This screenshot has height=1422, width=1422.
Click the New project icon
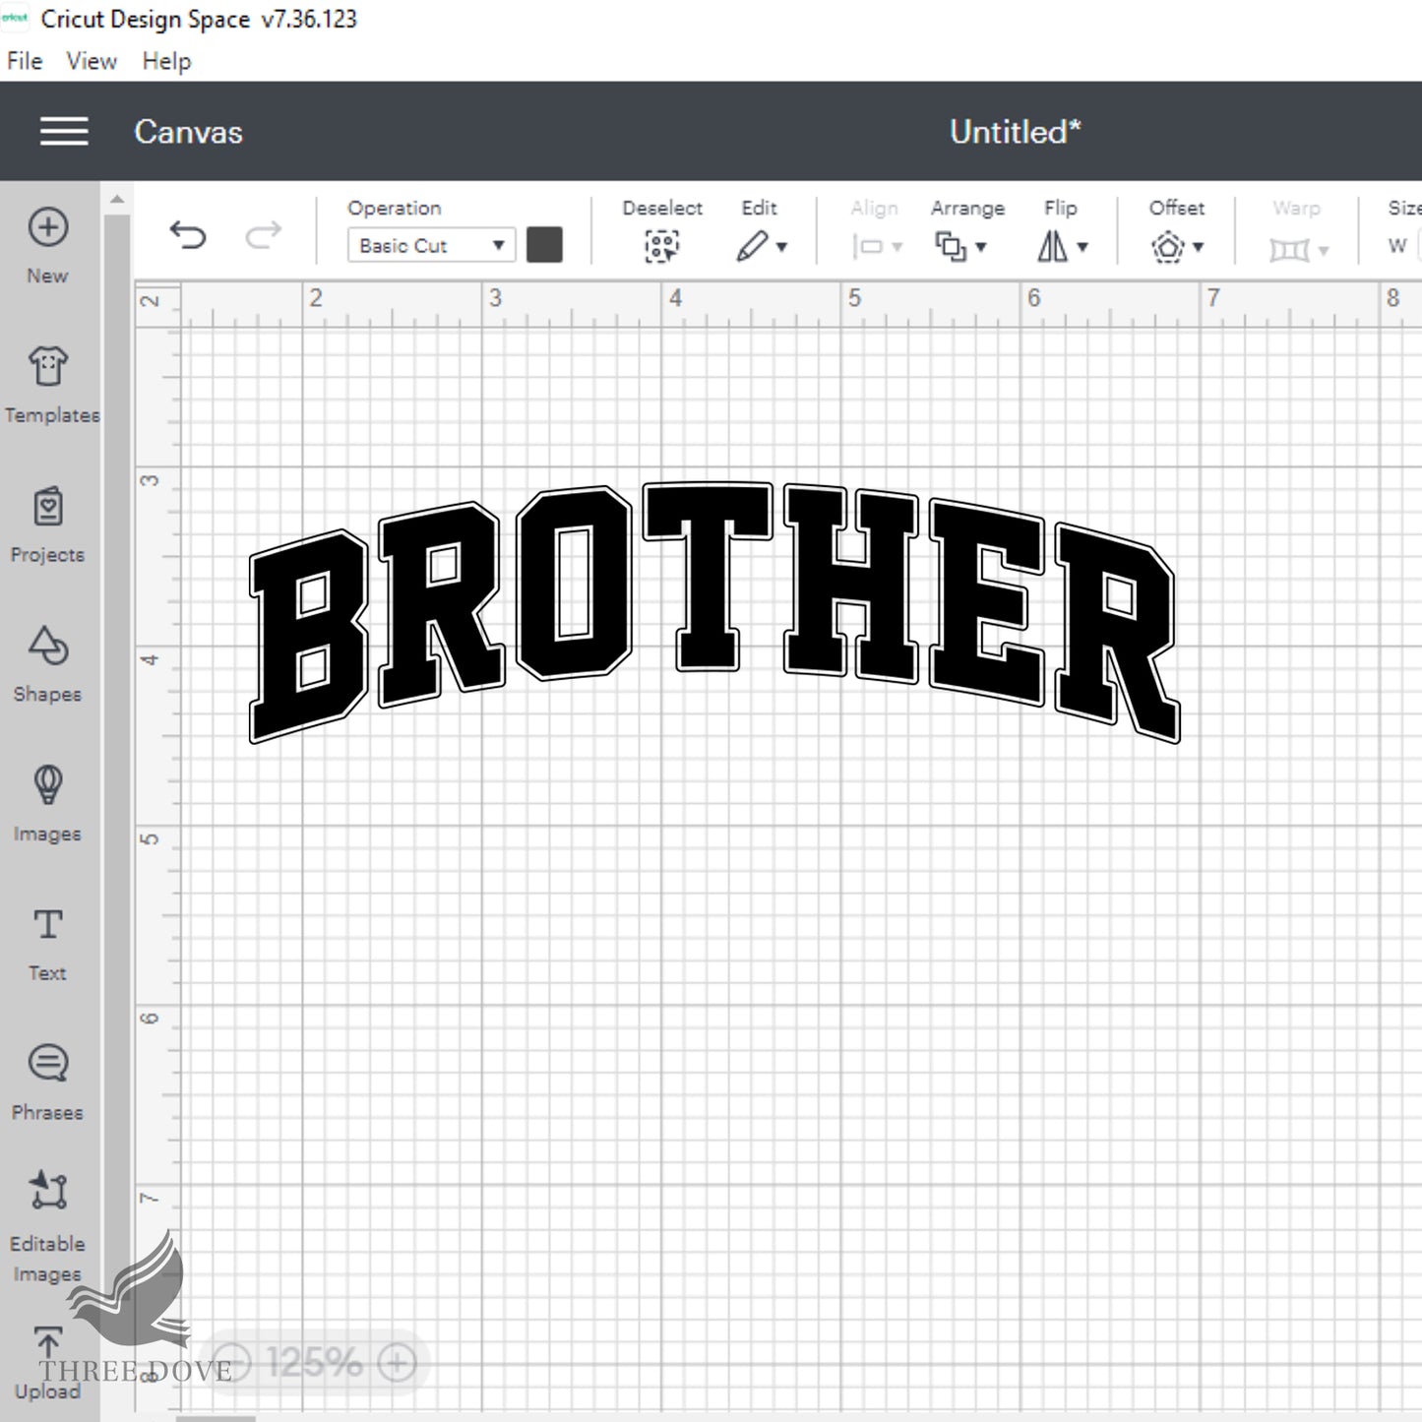point(47,227)
